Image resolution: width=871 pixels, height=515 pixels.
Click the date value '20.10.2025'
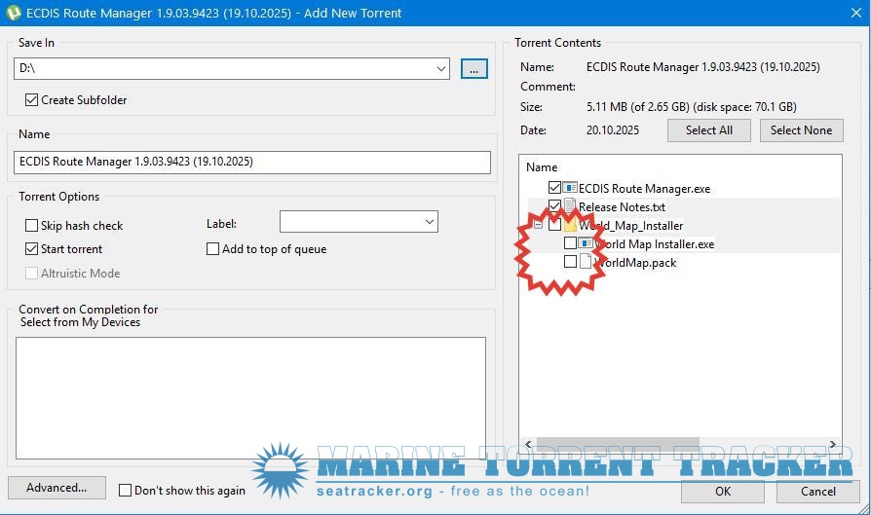[613, 130]
